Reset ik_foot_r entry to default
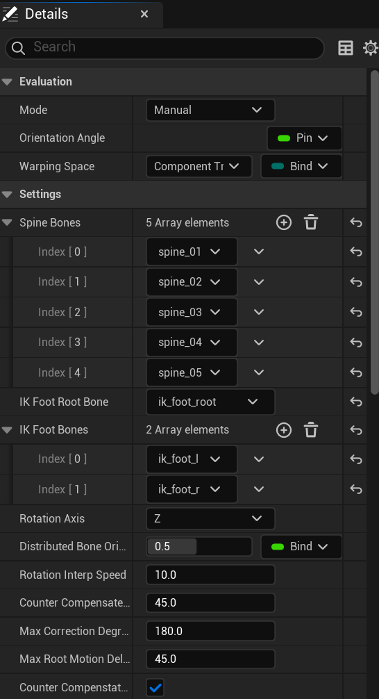Image resolution: width=379 pixels, height=699 pixels. tap(356, 489)
